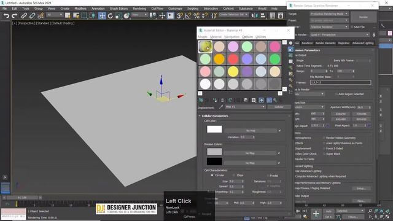Open the Target rendering mode dropdown
The height and width of the screenshot is (221, 393).
click(x=329, y=14)
